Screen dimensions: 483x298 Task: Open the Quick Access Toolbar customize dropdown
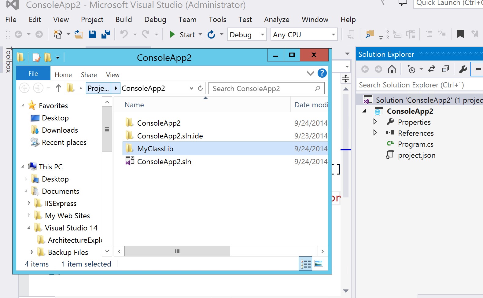click(57, 57)
